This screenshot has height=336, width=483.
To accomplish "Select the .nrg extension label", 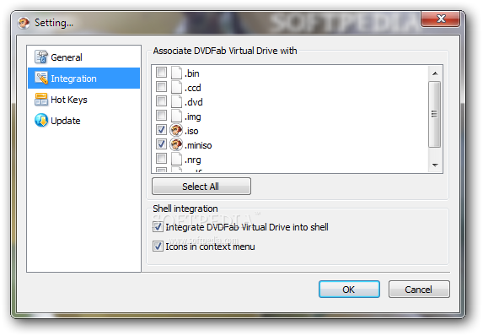I will pos(193,160).
